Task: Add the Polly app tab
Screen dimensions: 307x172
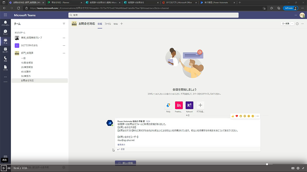Action: [x=168, y=105]
